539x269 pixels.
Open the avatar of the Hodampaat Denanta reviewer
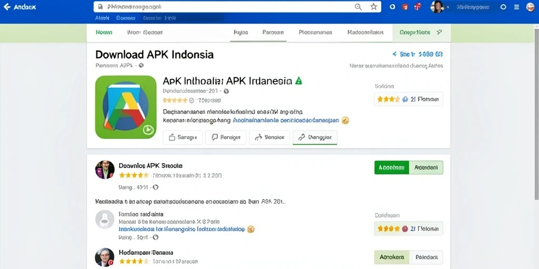click(x=105, y=257)
